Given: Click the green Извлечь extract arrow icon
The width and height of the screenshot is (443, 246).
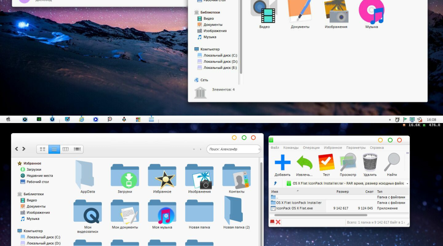Looking at the screenshot, I should pos(304,163).
